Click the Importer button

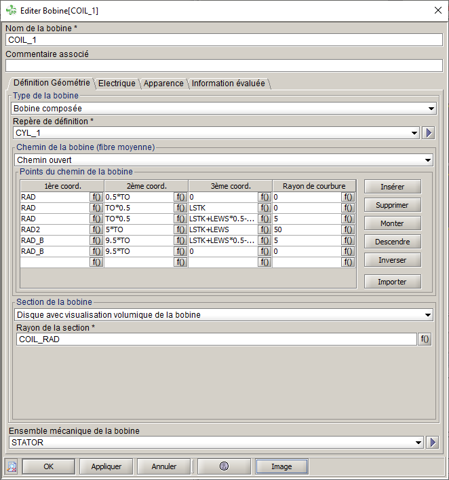(392, 281)
